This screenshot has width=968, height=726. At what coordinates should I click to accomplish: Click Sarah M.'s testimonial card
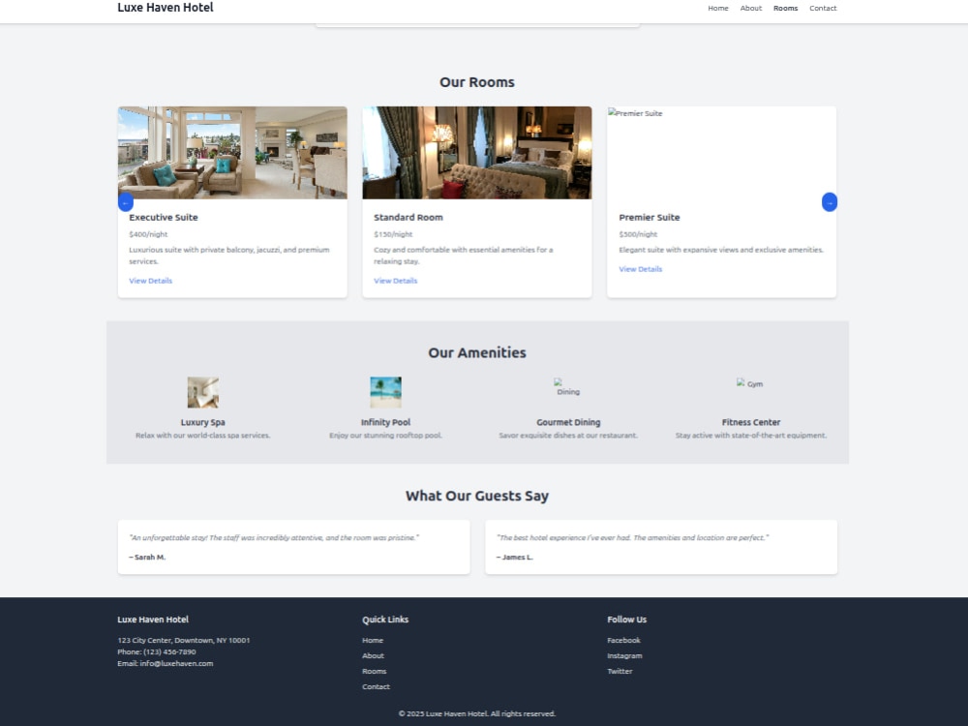[294, 547]
